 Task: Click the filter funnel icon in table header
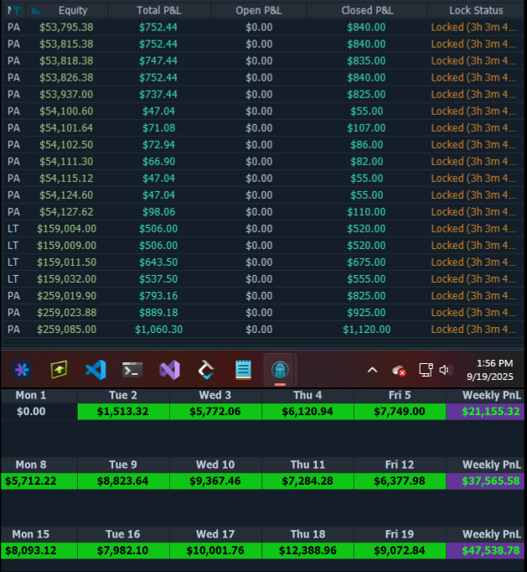16,11
